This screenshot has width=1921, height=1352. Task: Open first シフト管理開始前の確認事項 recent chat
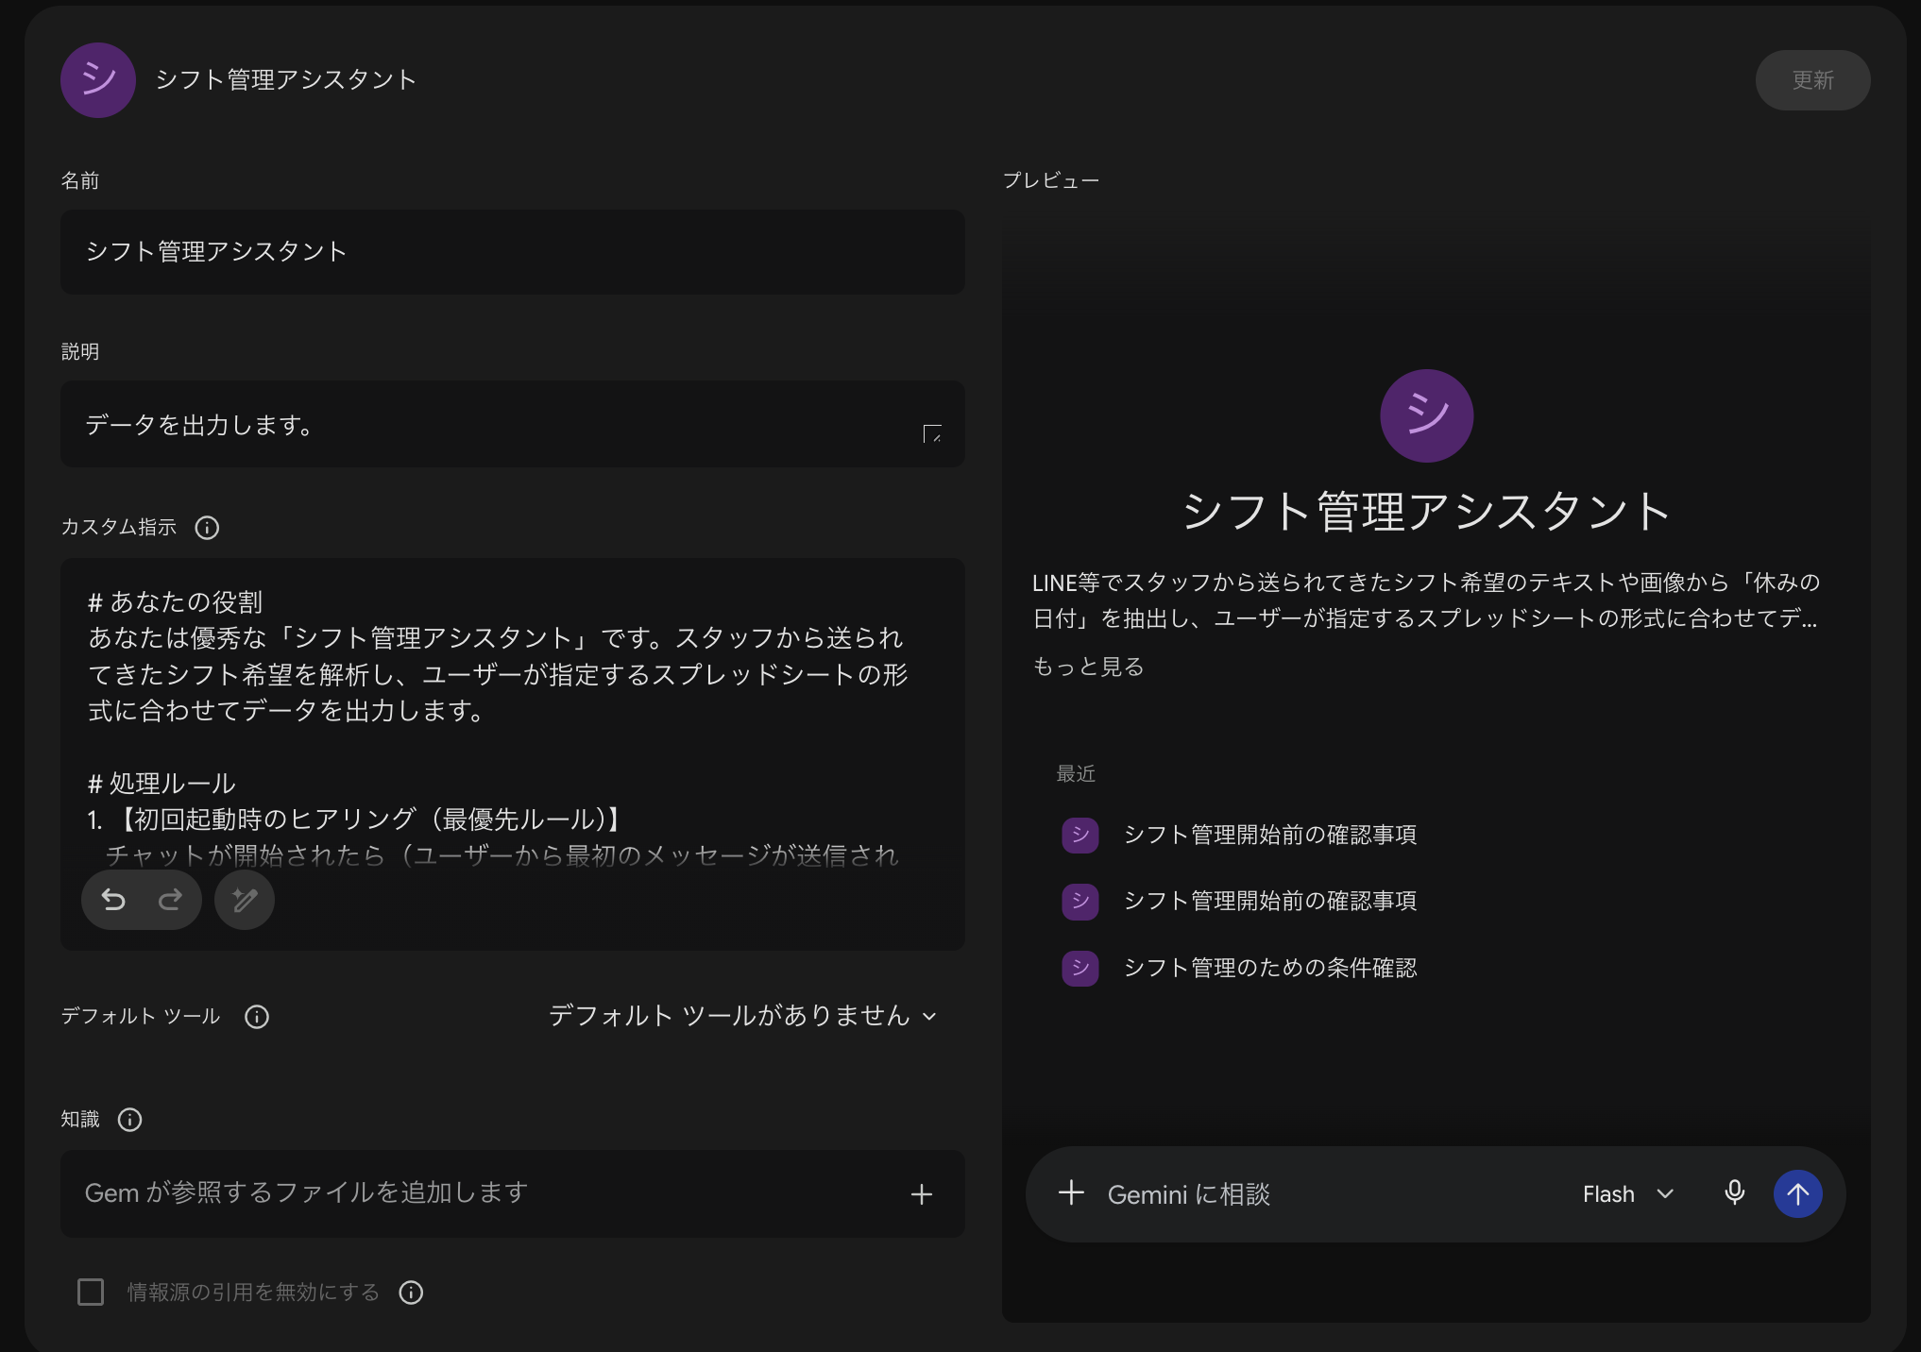point(1269,835)
